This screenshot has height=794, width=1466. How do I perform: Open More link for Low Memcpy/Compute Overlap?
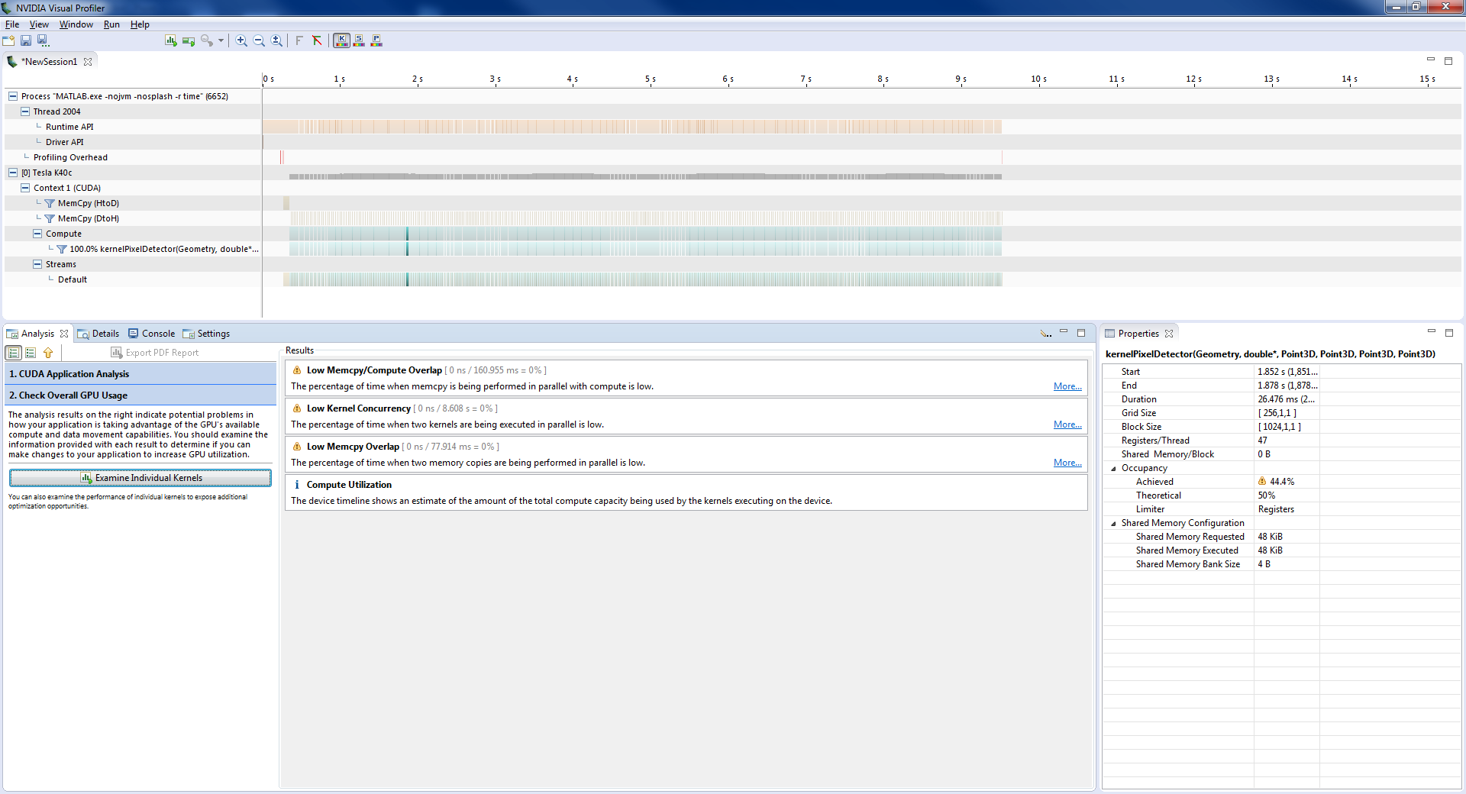click(x=1067, y=386)
